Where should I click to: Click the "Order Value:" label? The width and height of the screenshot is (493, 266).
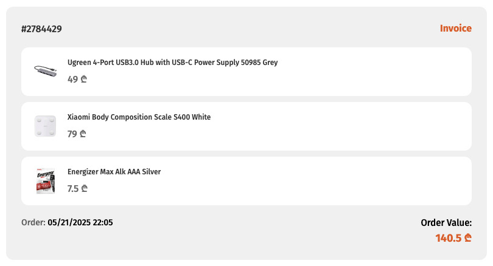click(x=446, y=223)
